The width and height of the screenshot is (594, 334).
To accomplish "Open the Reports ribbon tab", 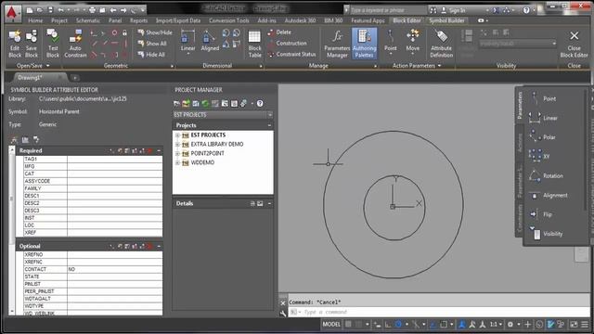I will (138, 20).
